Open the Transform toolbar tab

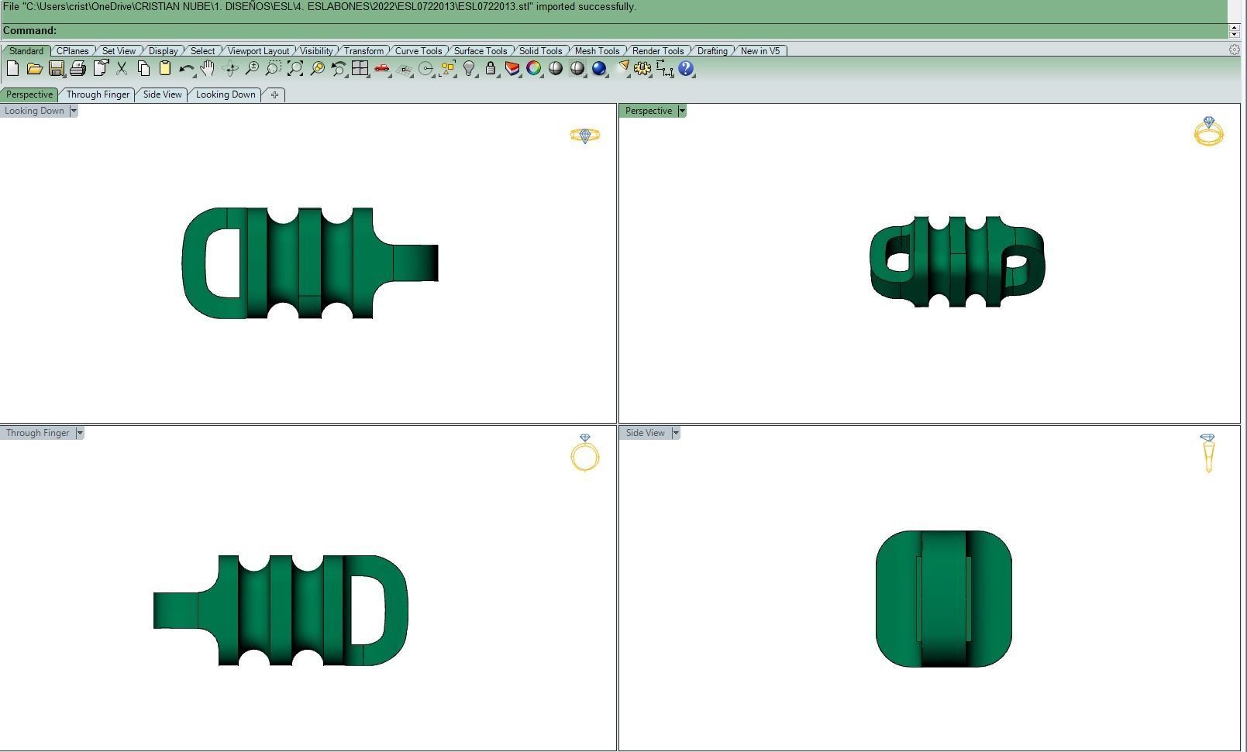[x=364, y=51]
